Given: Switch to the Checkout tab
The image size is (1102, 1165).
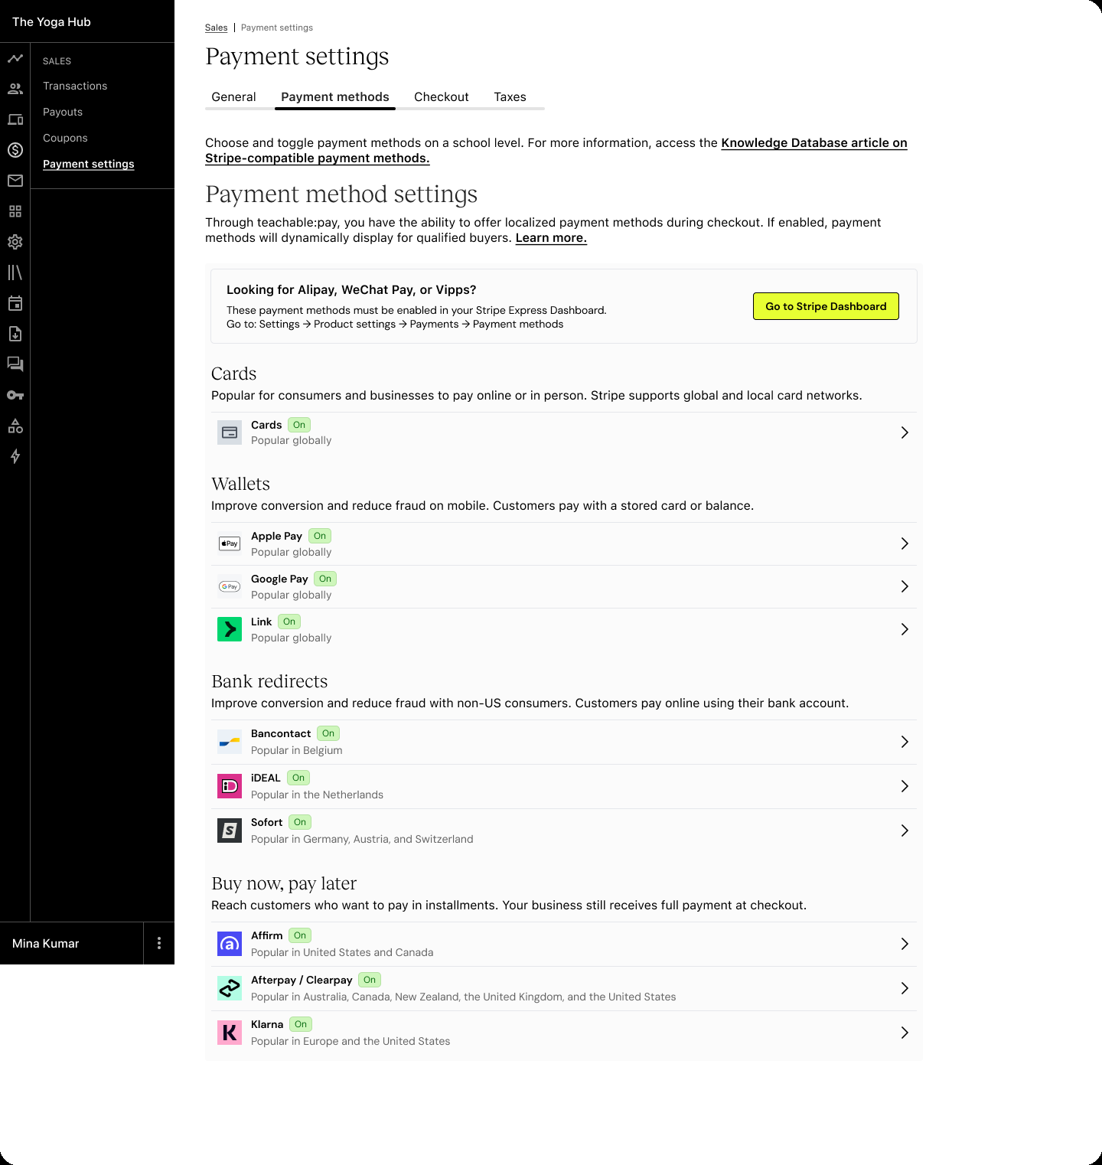Looking at the screenshot, I should [442, 96].
